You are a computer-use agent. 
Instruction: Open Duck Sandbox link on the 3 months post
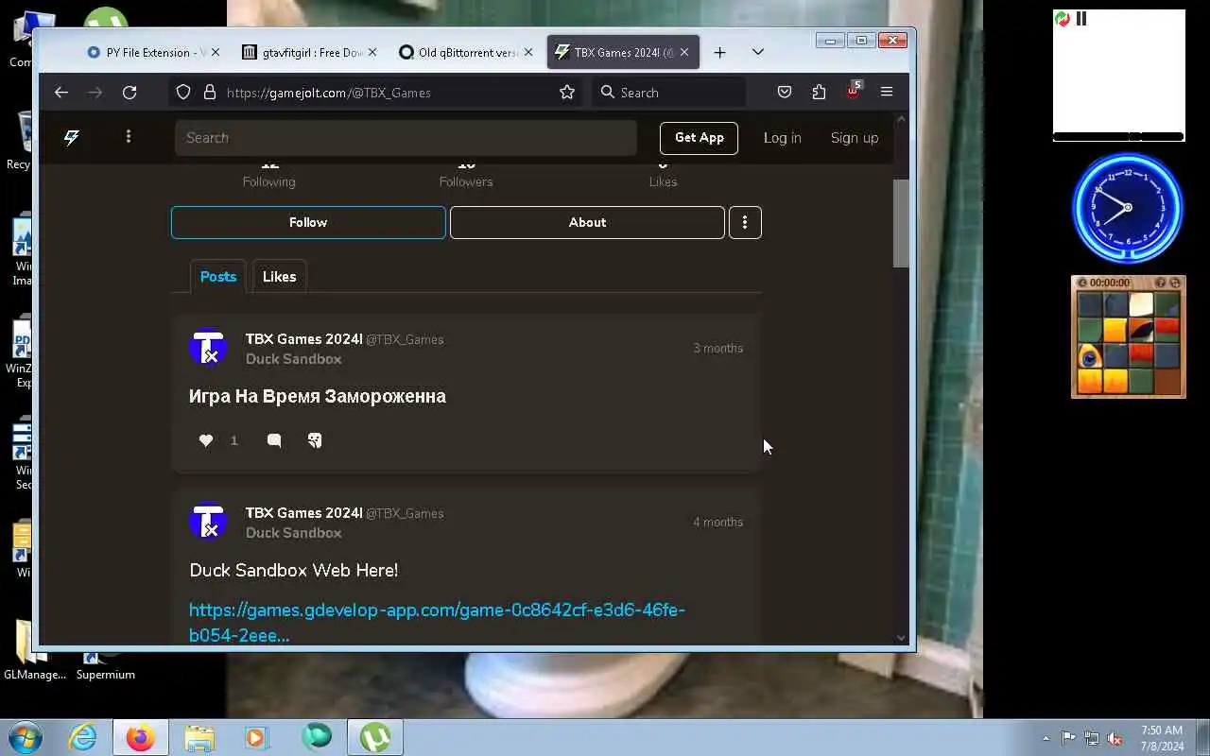(x=294, y=359)
